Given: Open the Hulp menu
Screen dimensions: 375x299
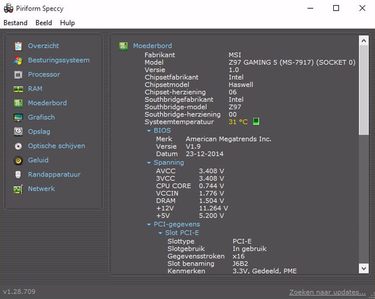Looking at the screenshot, I should click(67, 23).
